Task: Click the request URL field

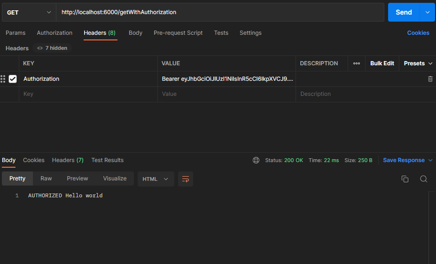Action: [220, 12]
